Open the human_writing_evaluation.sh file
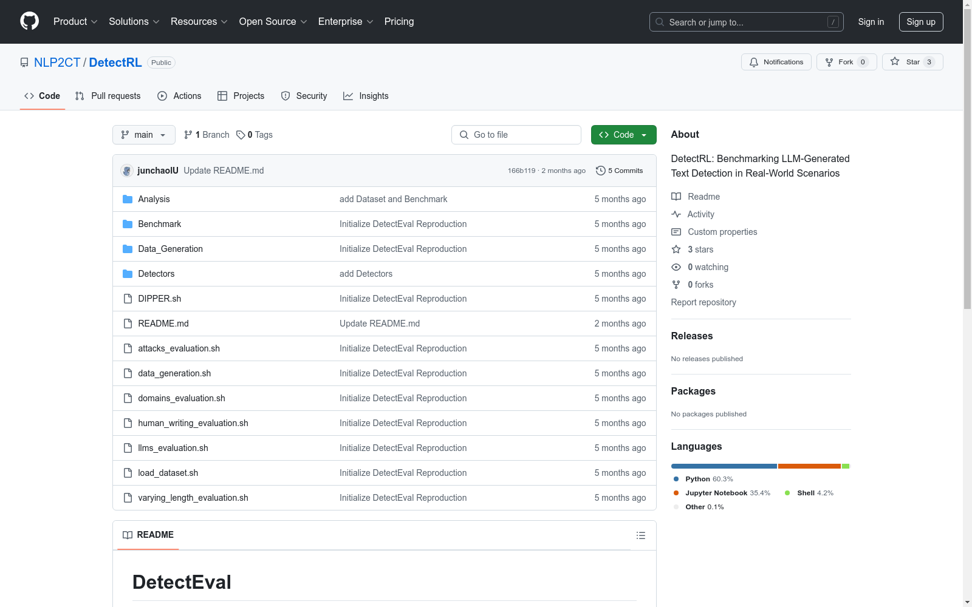 point(193,423)
